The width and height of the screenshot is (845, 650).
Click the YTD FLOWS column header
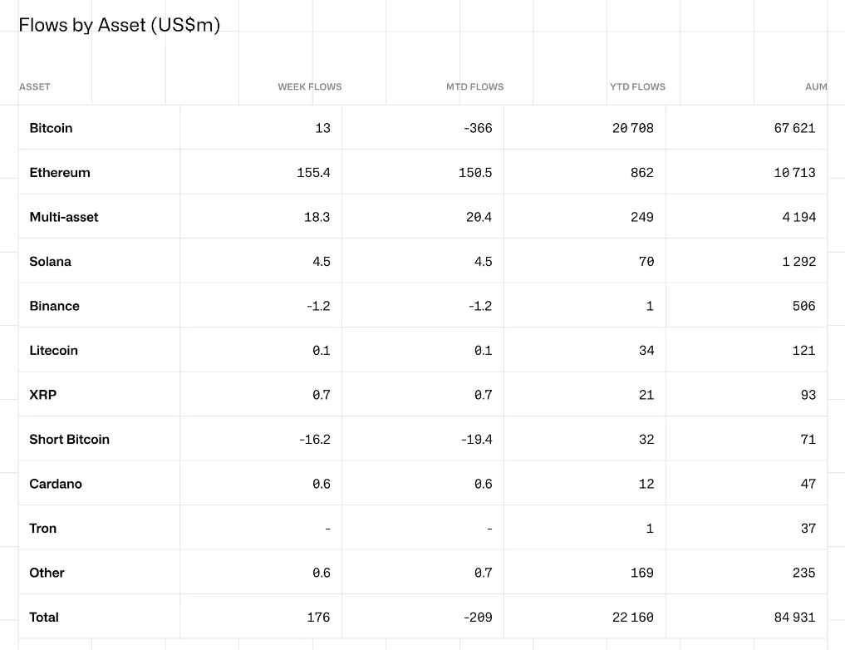(x=637, y=86)
